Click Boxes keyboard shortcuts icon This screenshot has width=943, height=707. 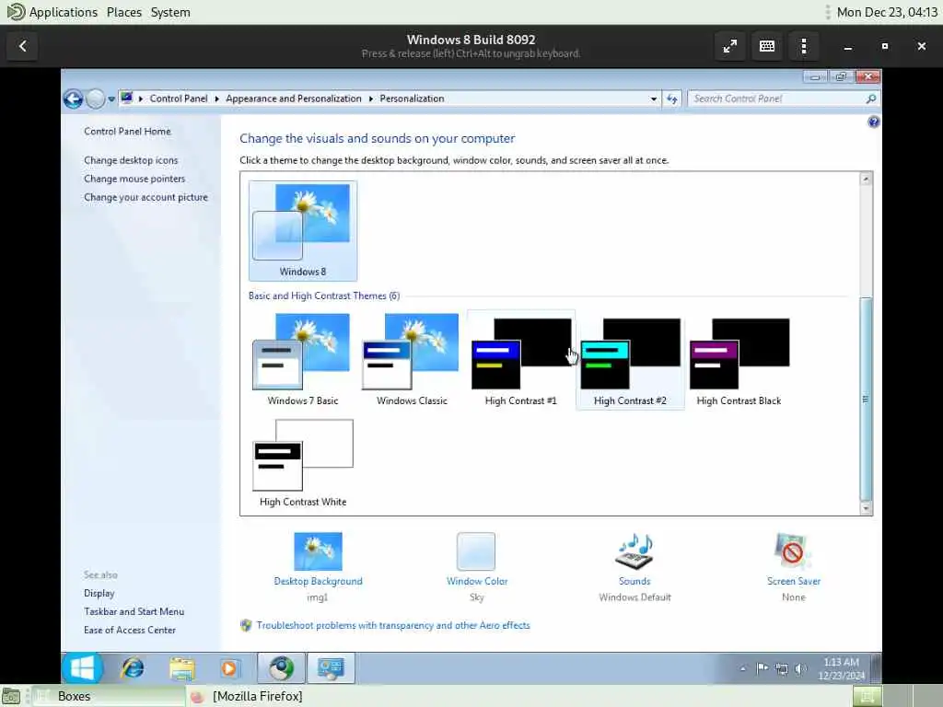[x=767, y=46]
